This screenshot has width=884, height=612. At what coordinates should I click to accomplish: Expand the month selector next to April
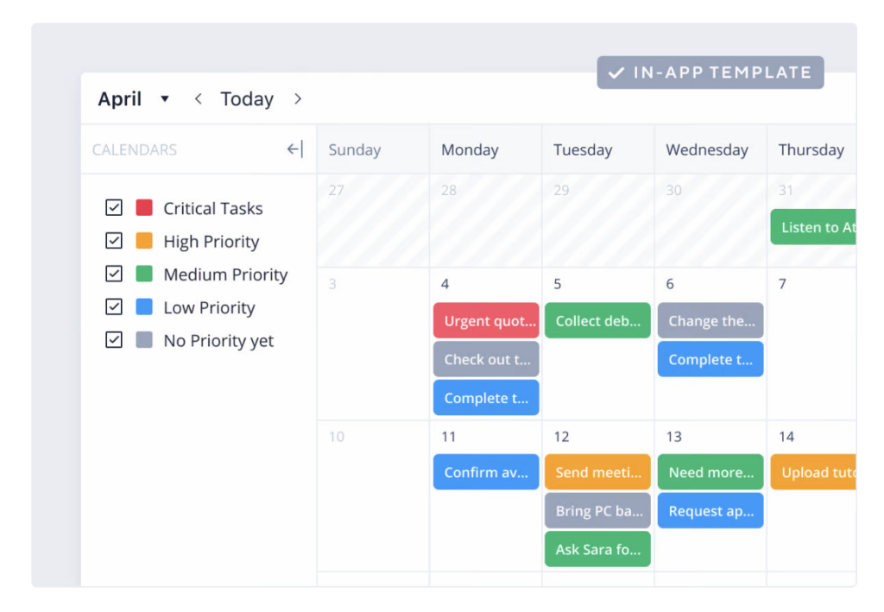165,98
